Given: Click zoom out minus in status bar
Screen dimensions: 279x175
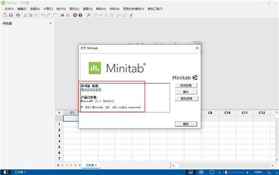Looking at the screenshot, I should [220, 172].
